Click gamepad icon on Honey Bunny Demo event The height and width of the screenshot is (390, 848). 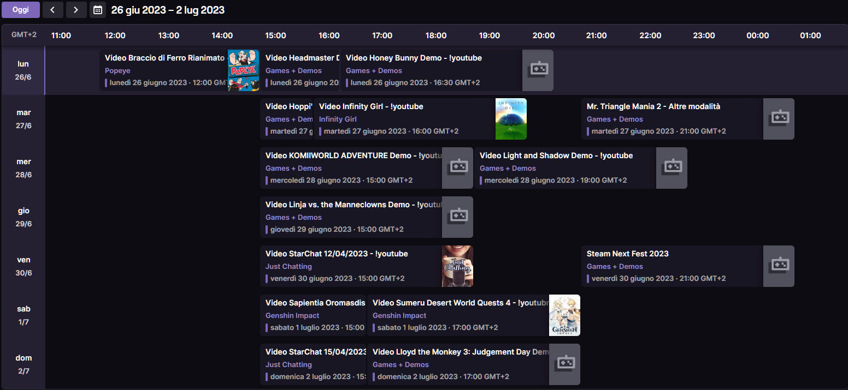click(538, 70)
